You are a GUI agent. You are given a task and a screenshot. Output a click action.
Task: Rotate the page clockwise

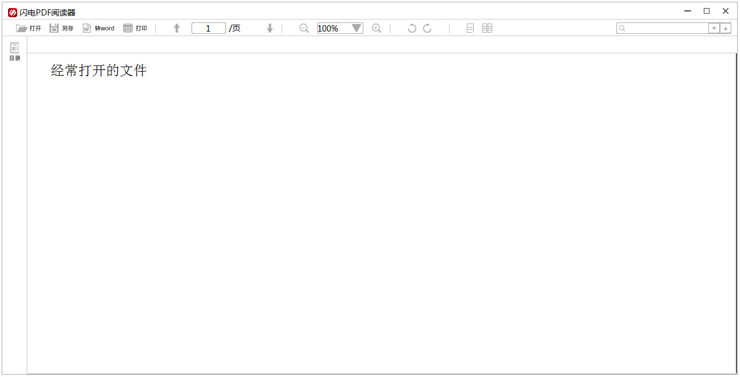(x=427, y=28)
